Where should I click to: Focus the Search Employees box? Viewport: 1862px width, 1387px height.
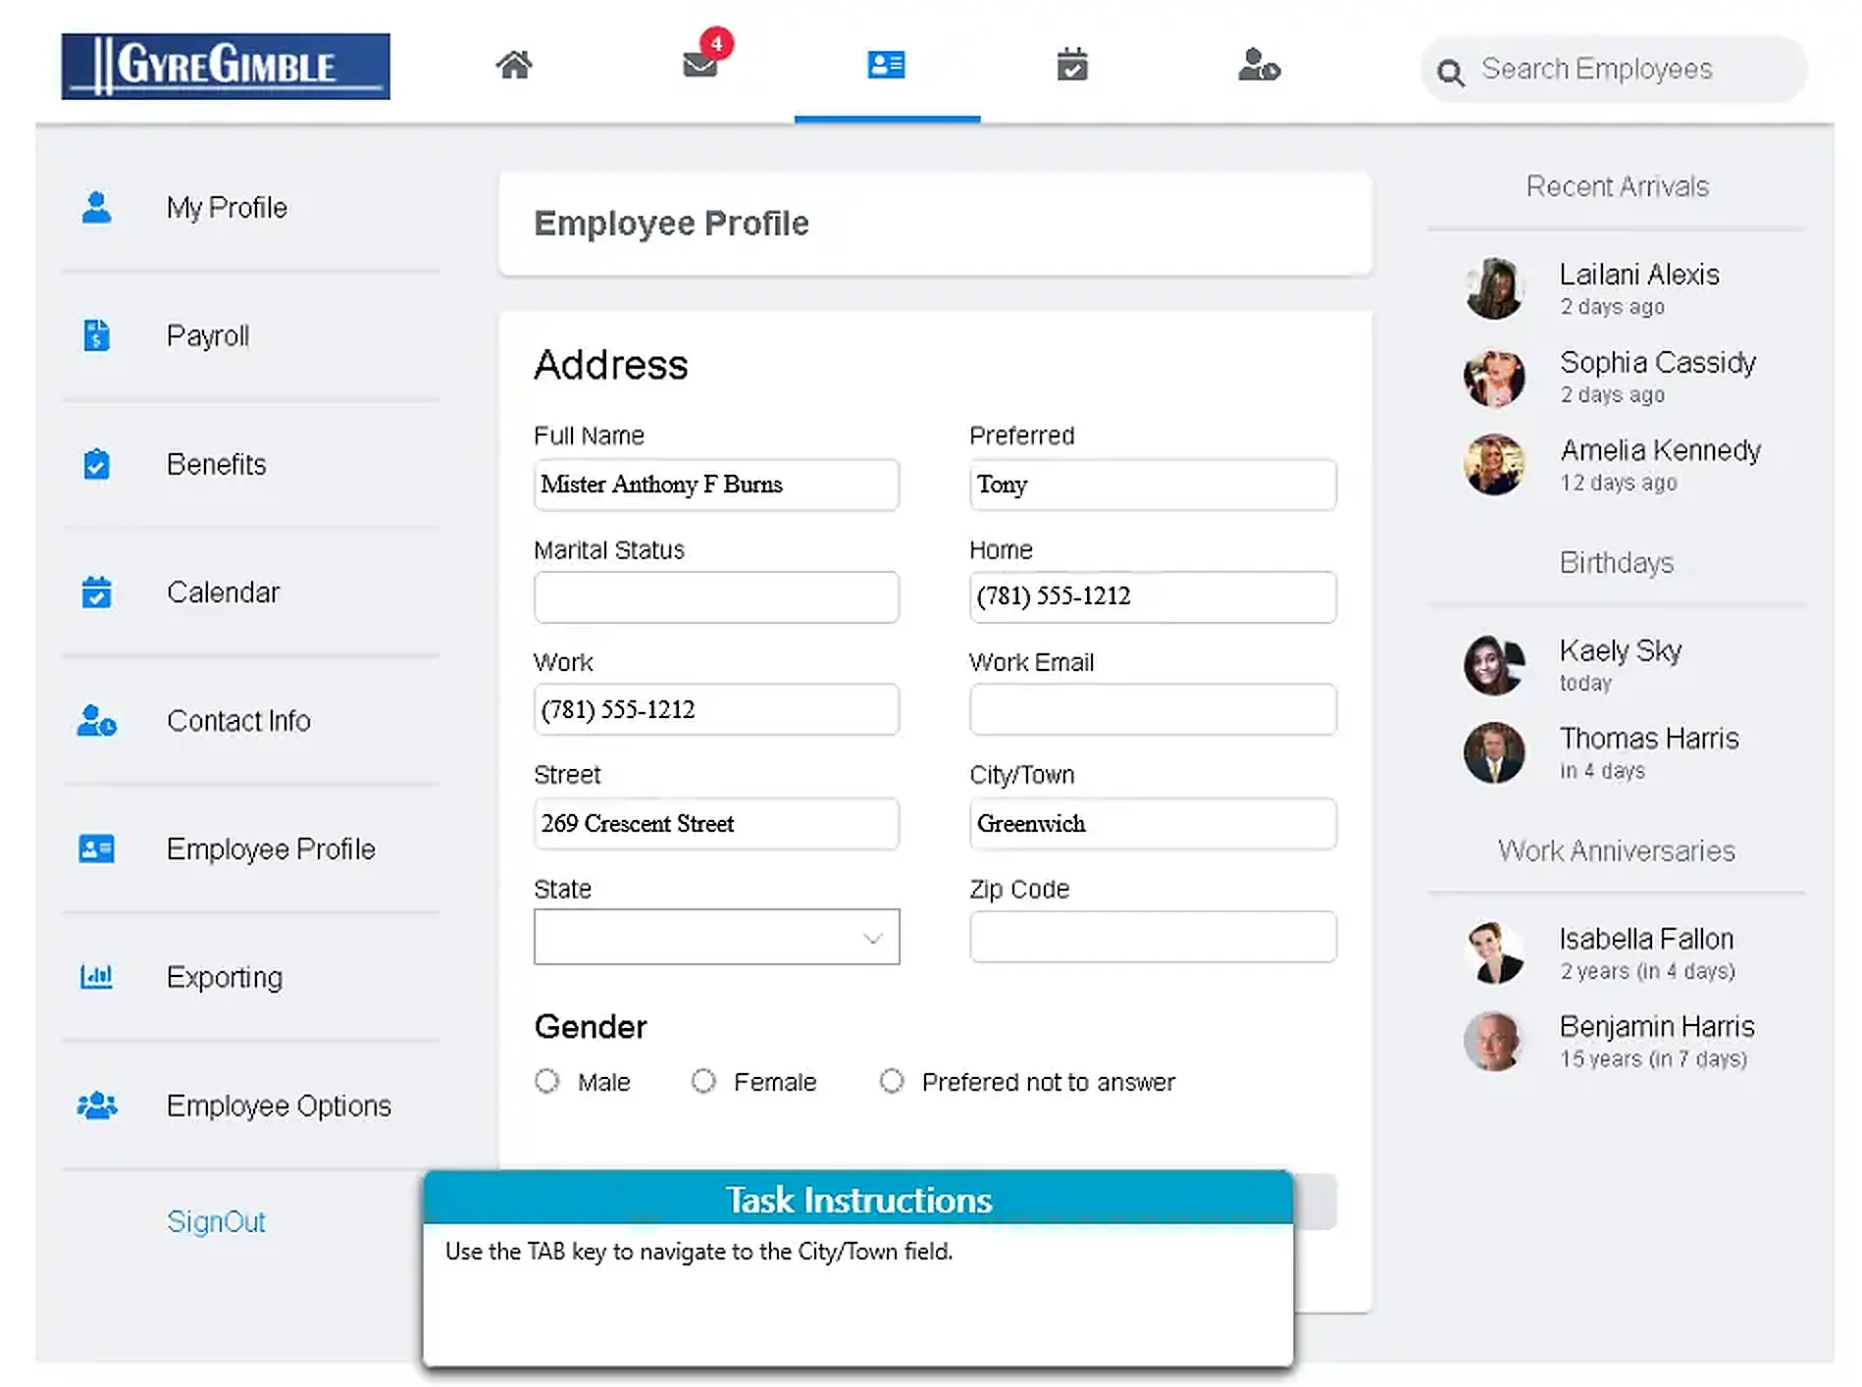click(1614, 69)
